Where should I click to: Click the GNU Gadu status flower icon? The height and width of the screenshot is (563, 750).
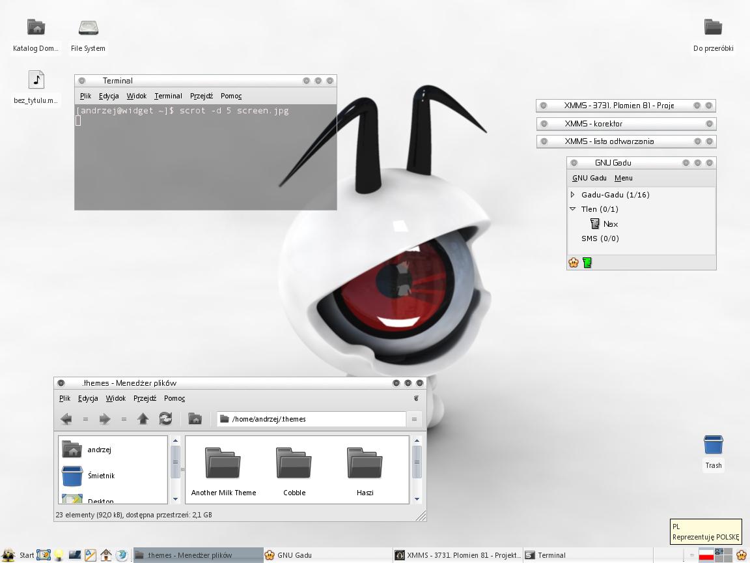pos(574,263)
